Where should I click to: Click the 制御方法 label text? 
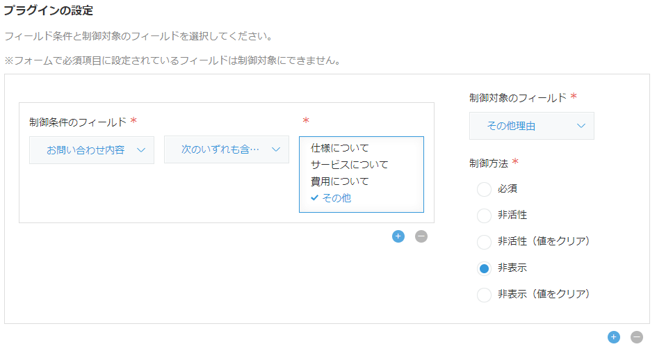click(489, 163)
